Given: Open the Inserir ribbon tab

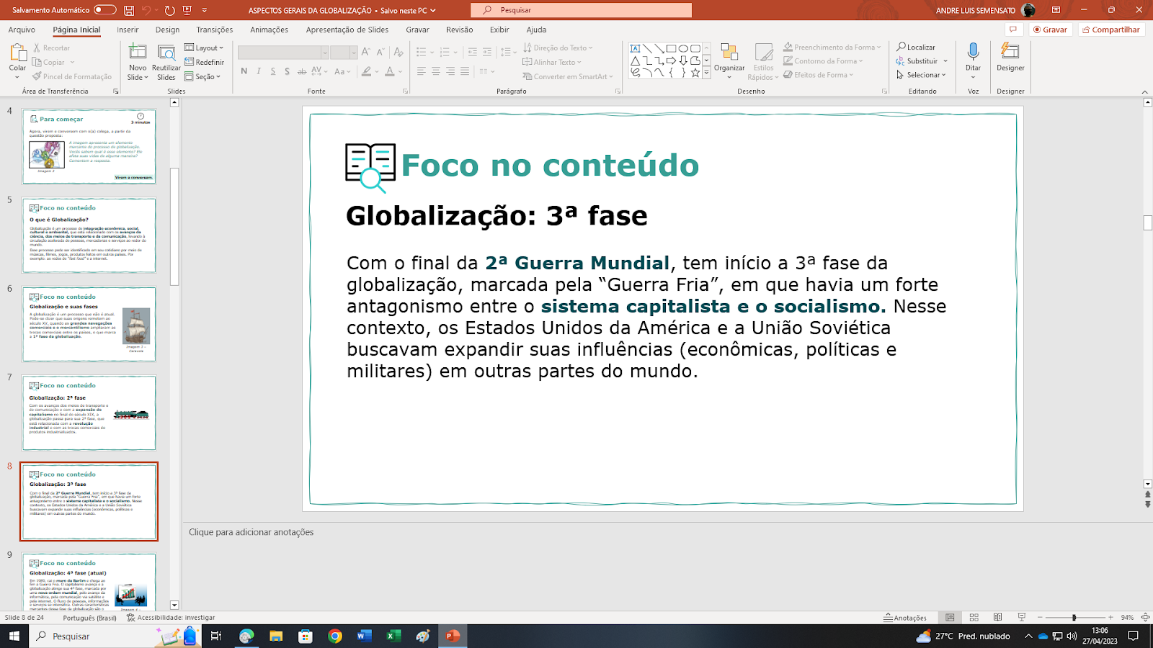Looking at the screenshot, I should (x=128, y=30).
